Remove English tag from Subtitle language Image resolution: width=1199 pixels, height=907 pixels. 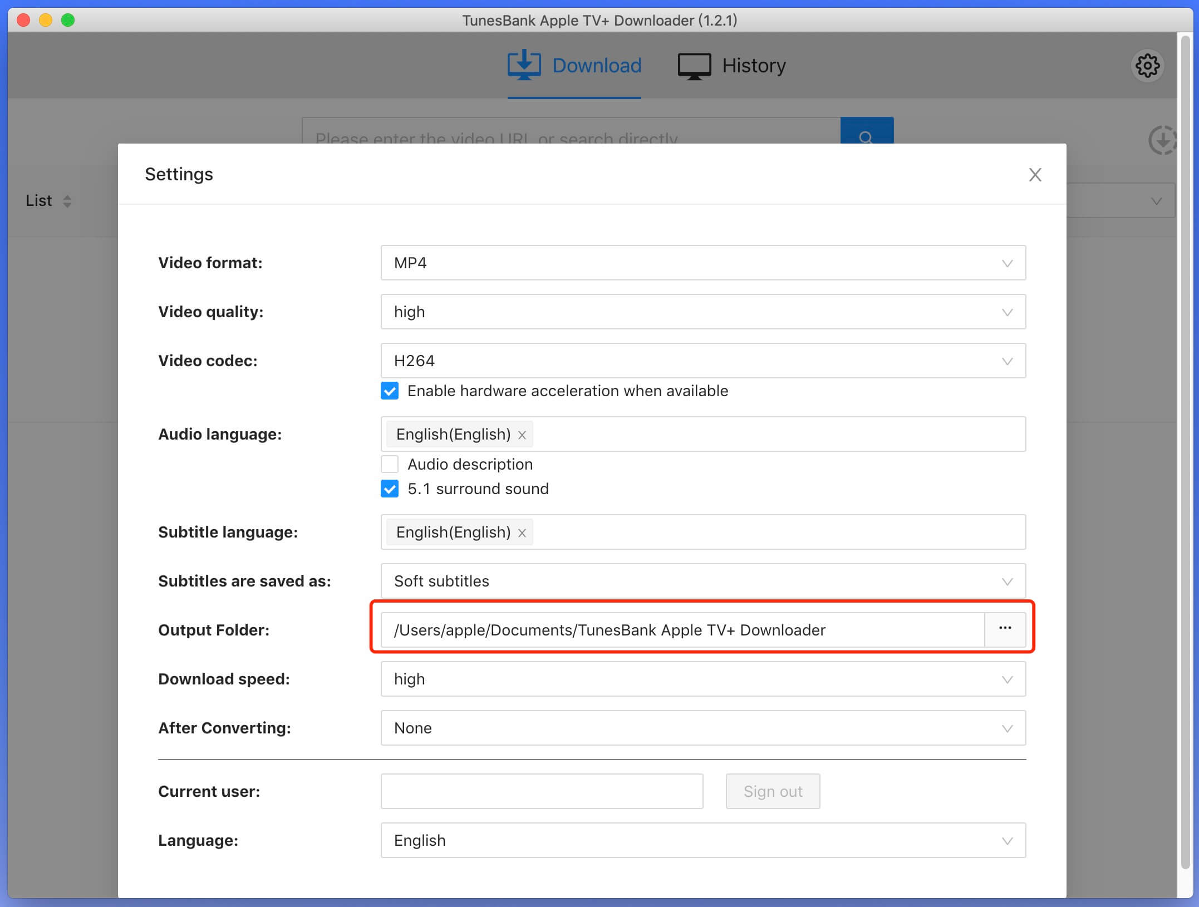(x=522, y=533)
